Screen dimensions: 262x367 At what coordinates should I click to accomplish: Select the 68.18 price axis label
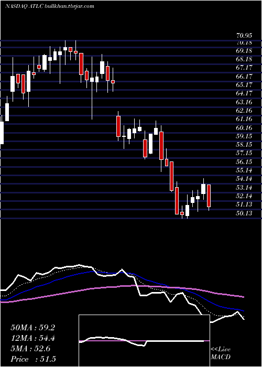point(244,59)
